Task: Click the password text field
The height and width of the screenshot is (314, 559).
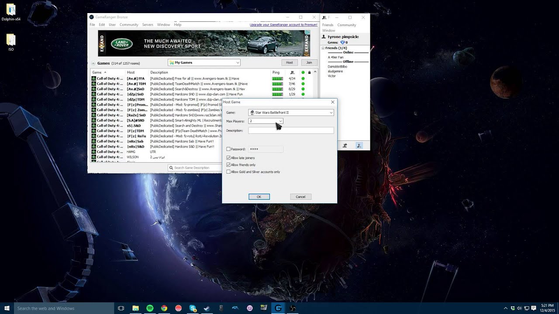Action: click(x=266, y=149)
